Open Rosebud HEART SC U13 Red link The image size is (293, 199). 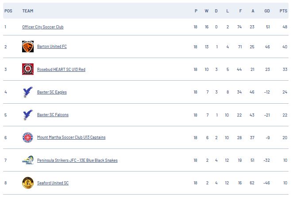coord(61,70)
